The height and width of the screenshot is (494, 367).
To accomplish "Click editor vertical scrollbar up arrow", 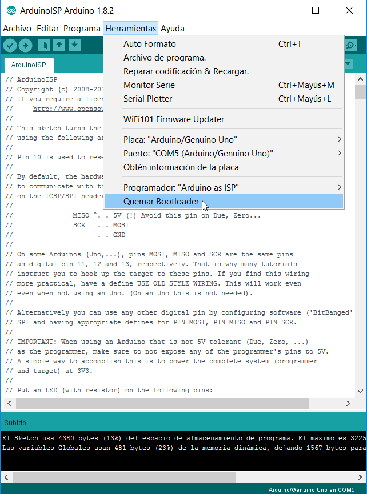I will pyautogui.click(x=360, y=79).
